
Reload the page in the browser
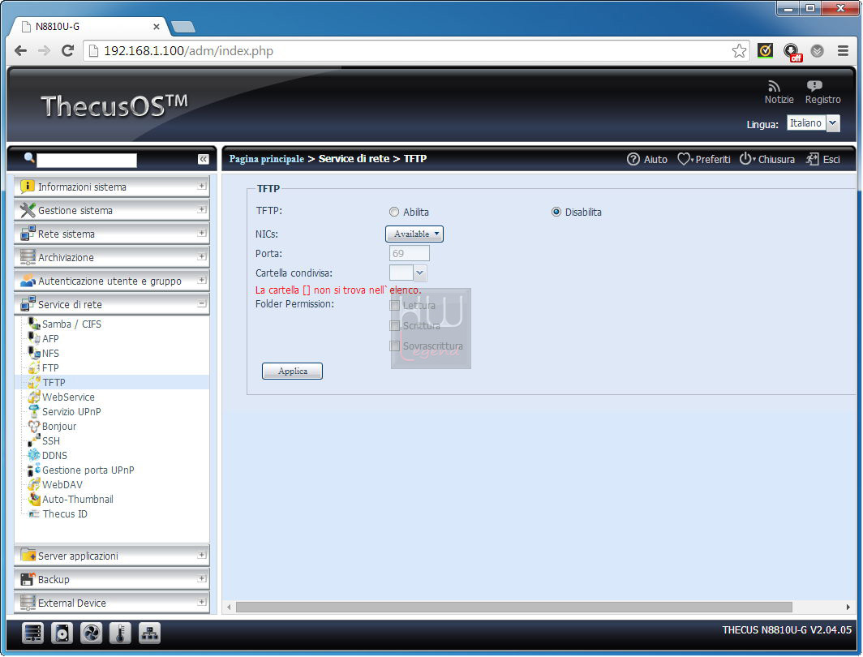(x=67, y=50)
